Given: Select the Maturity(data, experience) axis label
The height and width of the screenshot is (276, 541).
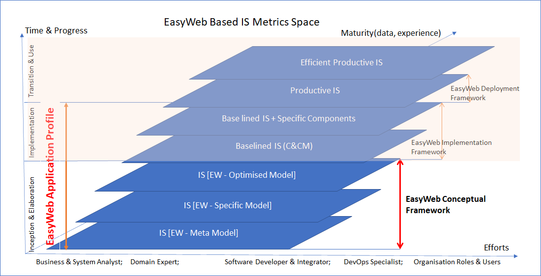Looking at the screenshot, I should pyautogui.click(x=391, y=33).
